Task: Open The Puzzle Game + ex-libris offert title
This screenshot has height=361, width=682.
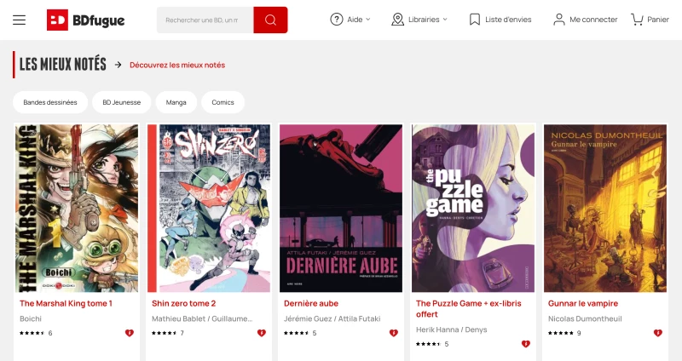Action: pyautogui.click(x=468, y=309)
